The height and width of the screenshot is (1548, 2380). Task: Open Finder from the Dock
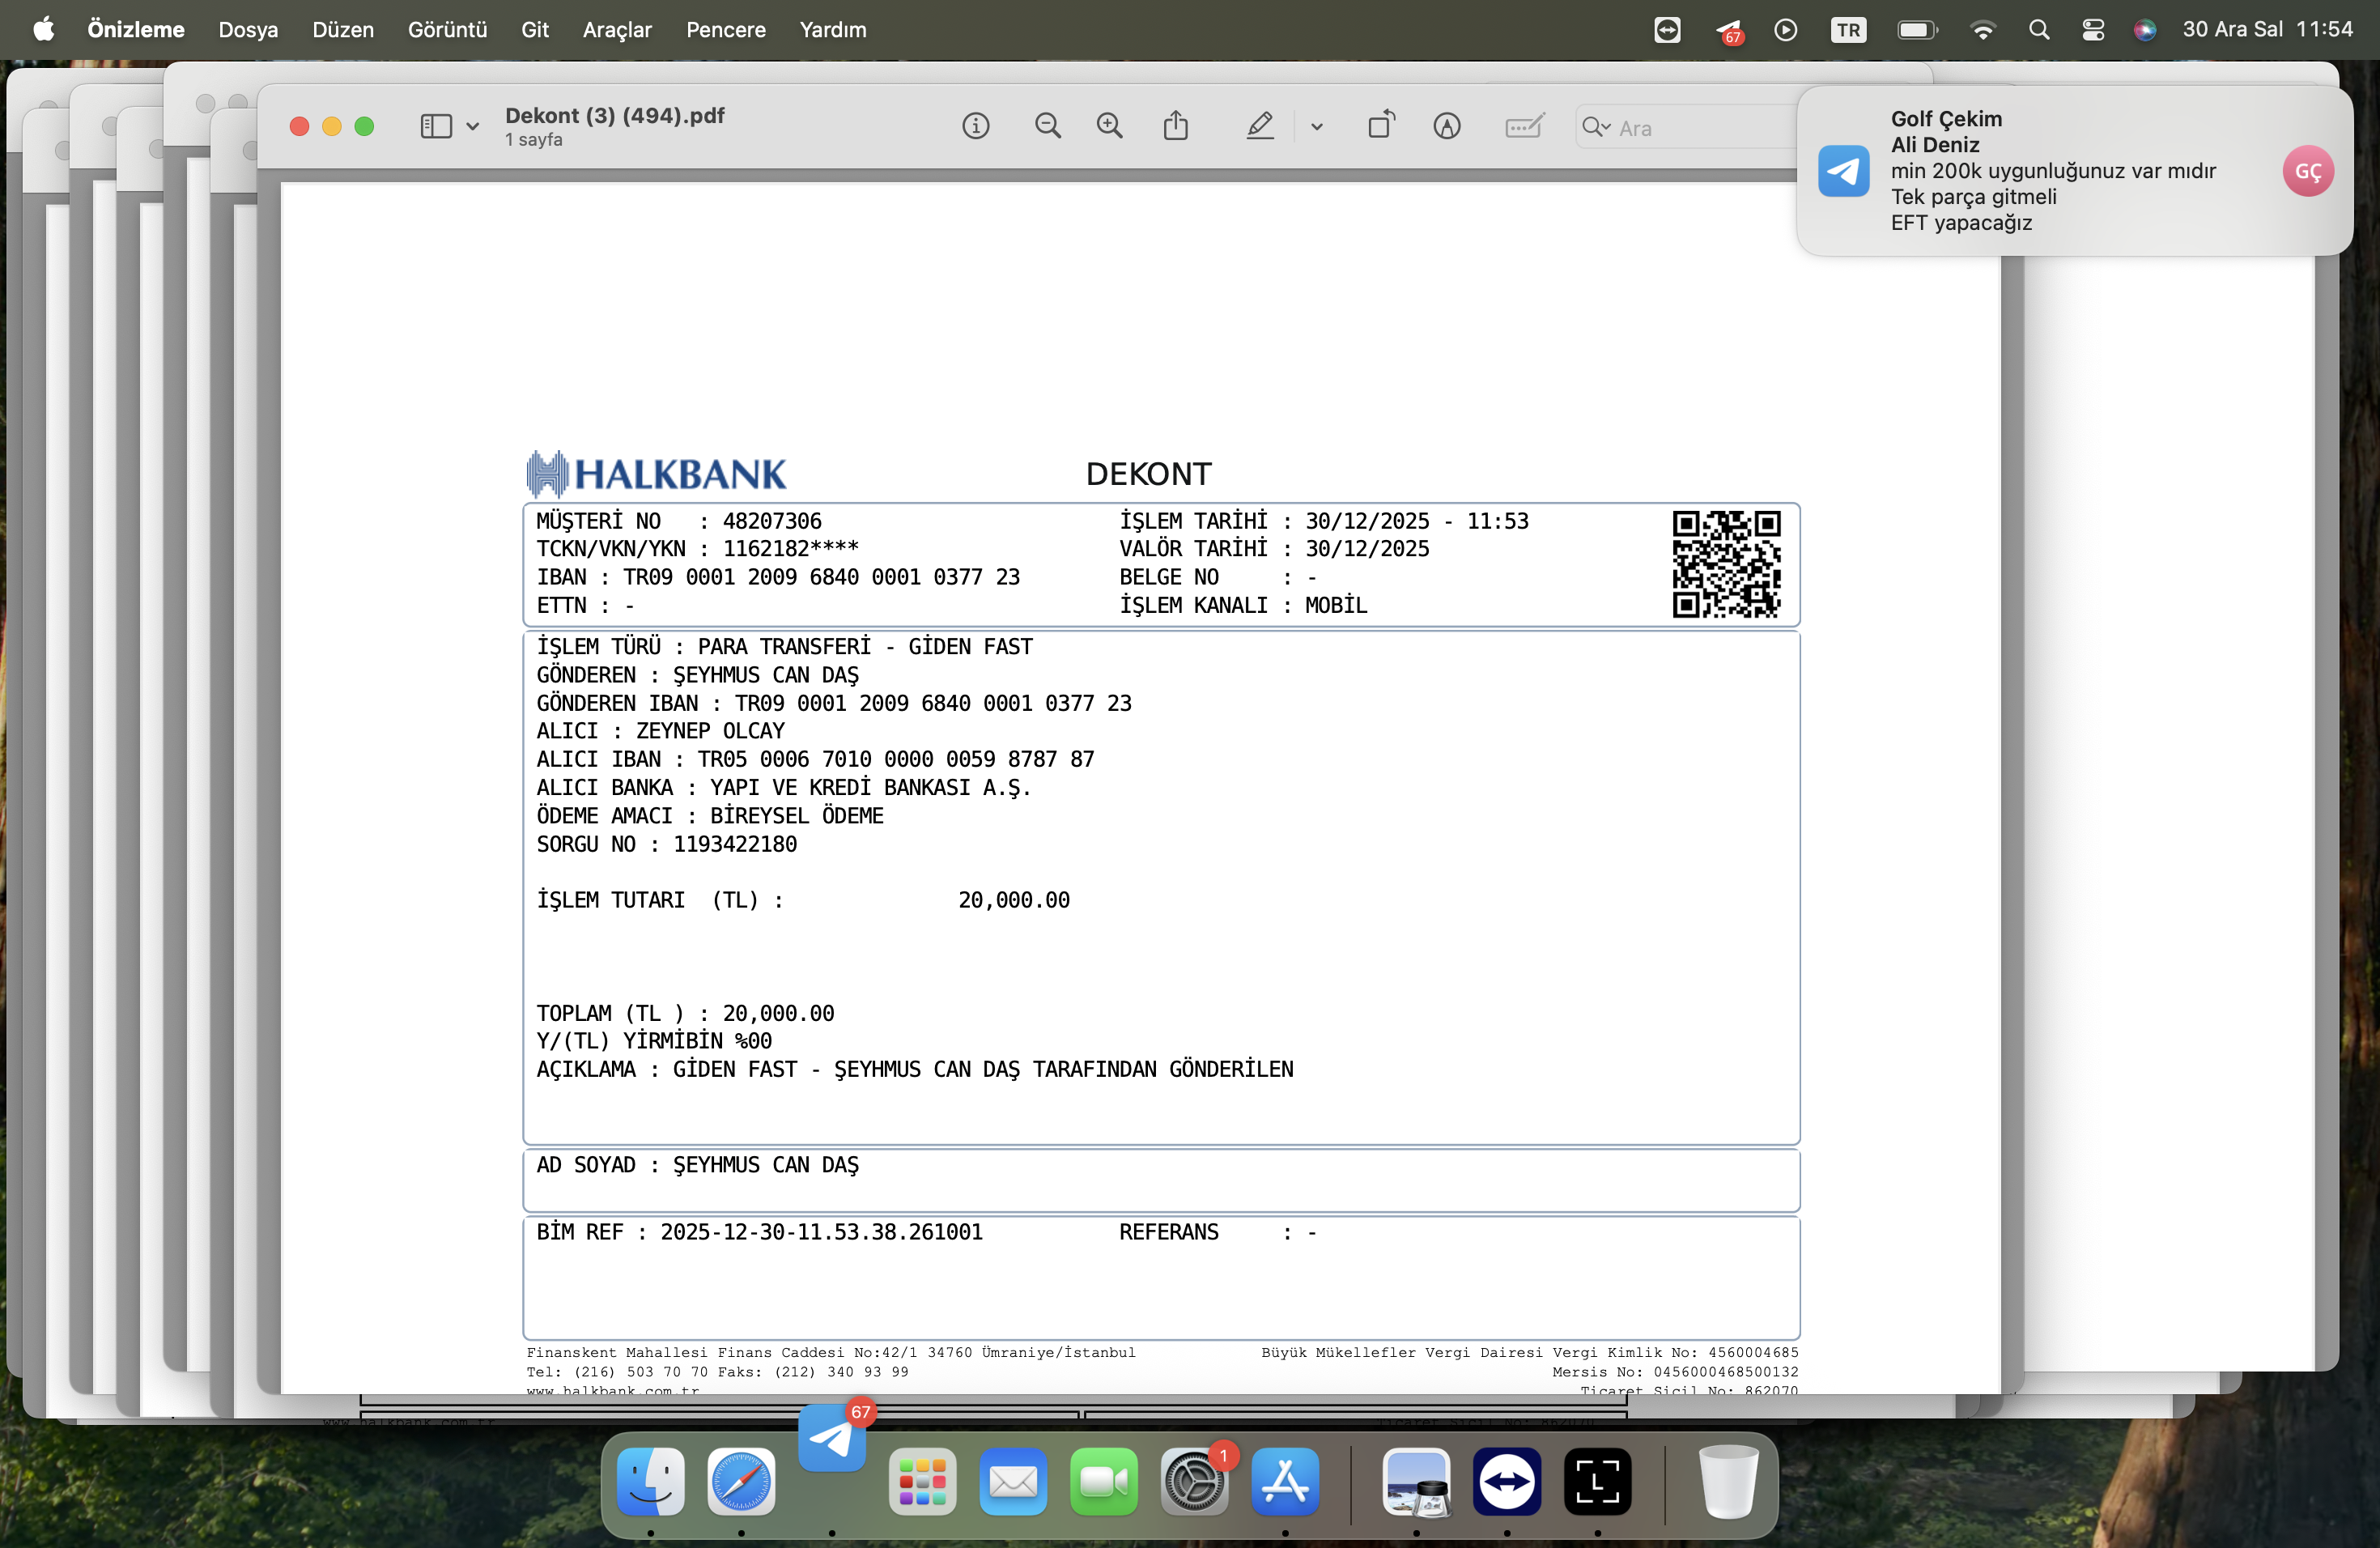pos(651,1481)
